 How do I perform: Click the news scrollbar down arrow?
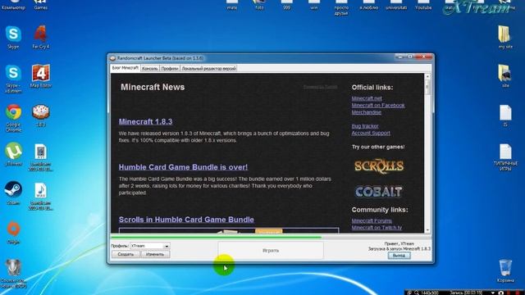(427, 230)
